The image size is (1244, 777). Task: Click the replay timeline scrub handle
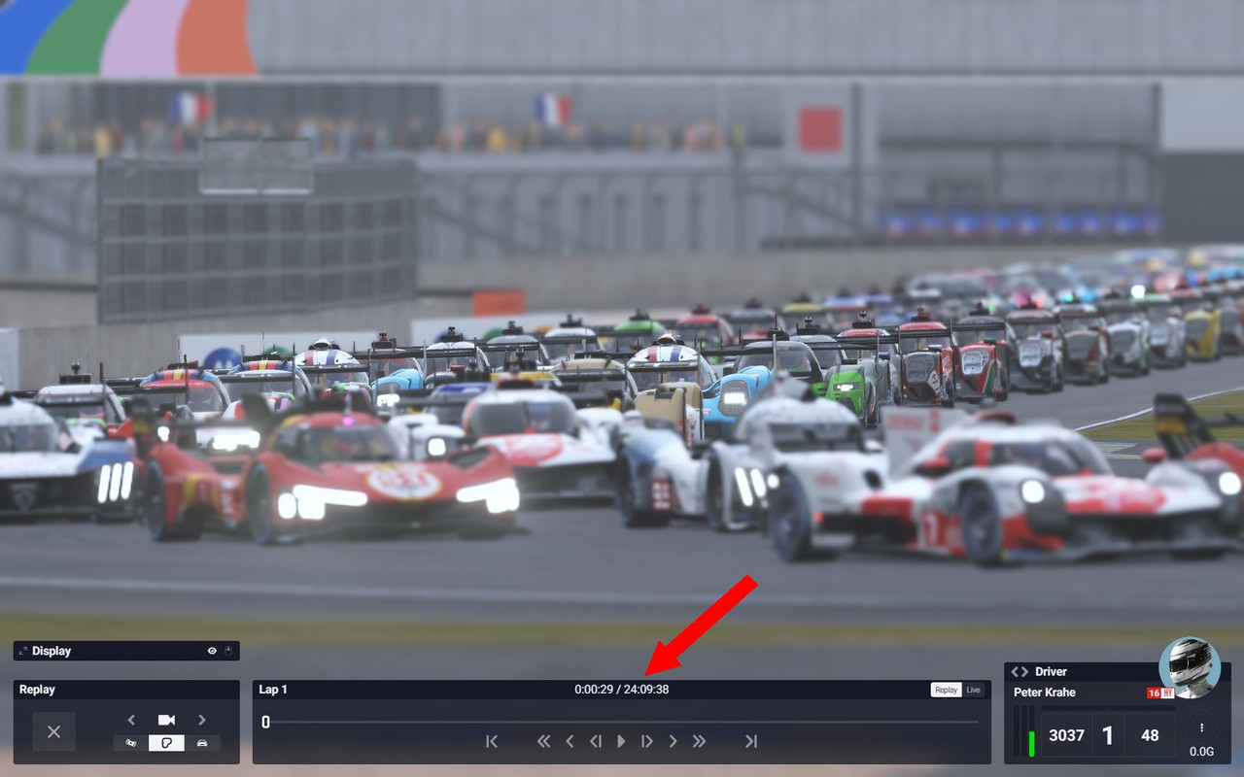click(265, 722)
